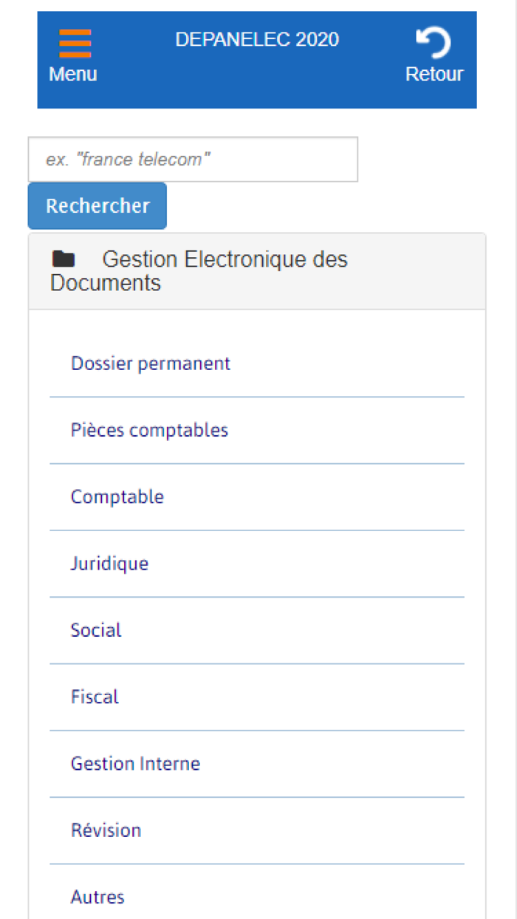The width and height of the screenshot is (517, 919).
Task: Open the Révision category
Action: pyautogui.click(x=106, y=830)
